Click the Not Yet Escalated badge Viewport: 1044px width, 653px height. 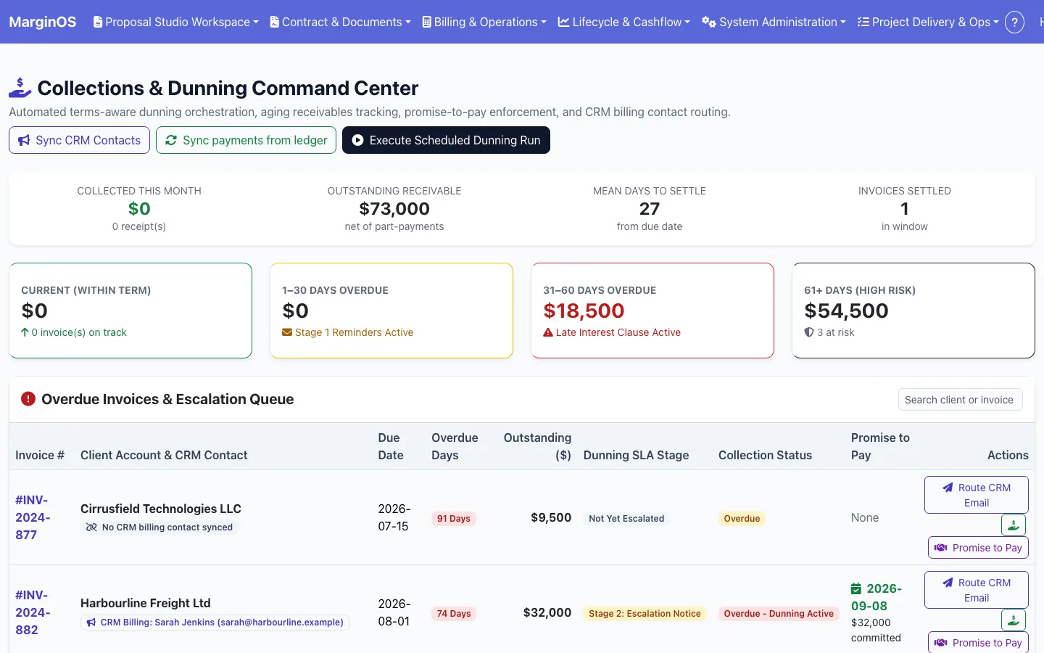click(626, 519)
